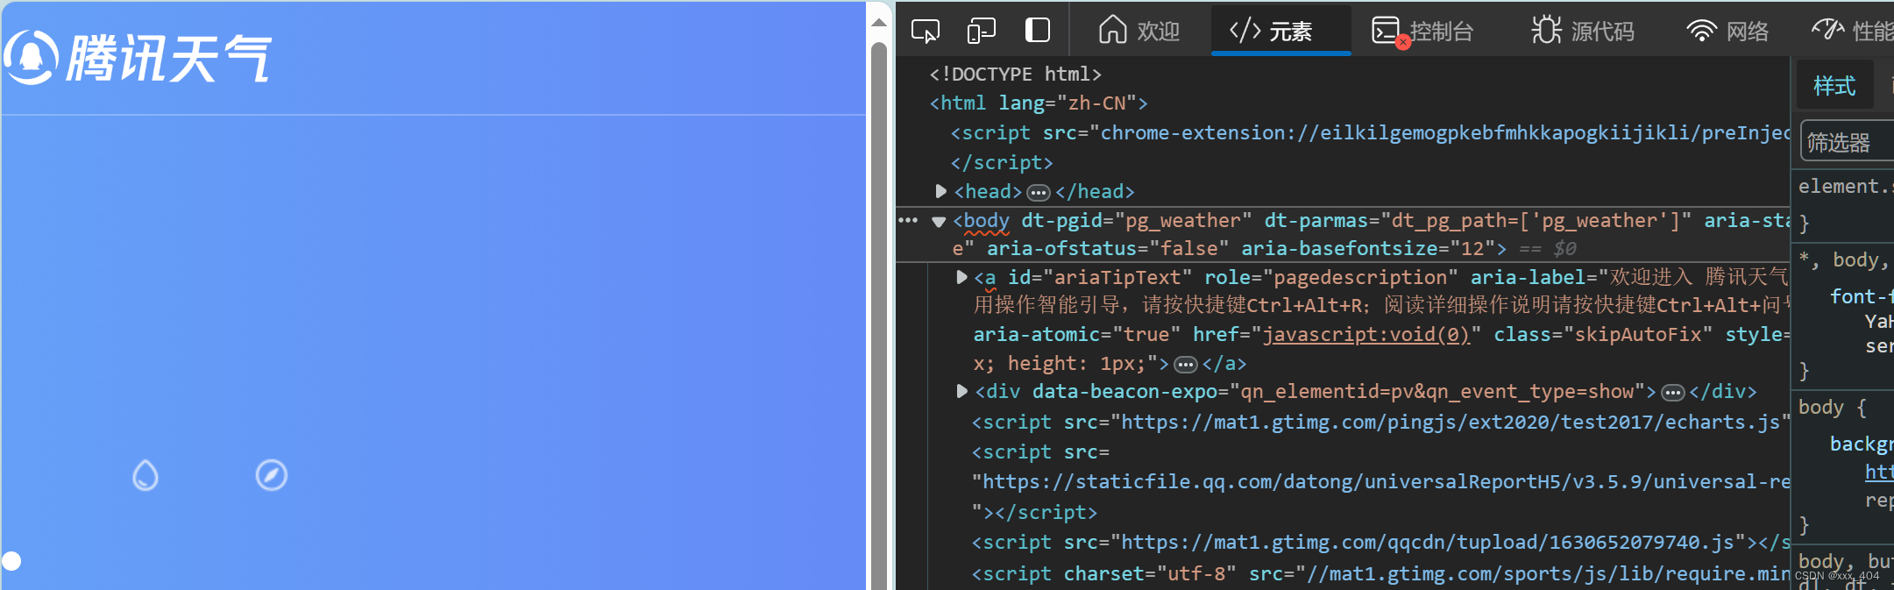Toggle device emulation icon

tap(981, 32)
